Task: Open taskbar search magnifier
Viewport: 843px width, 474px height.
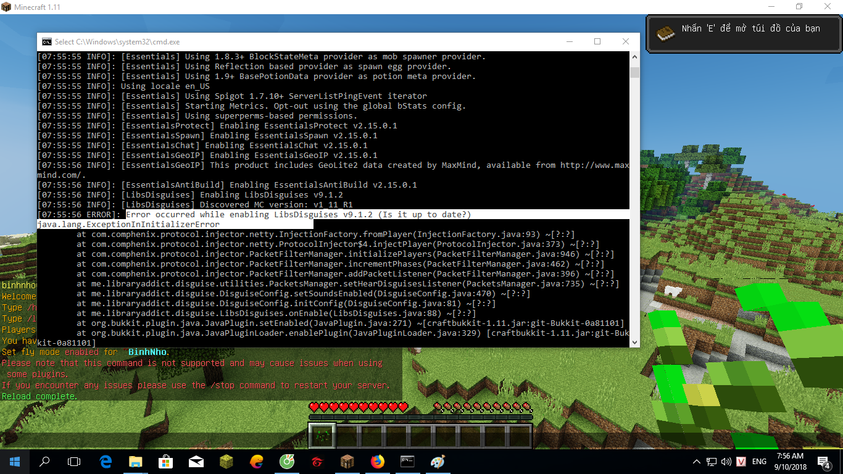Action: click(x=44, y=461)
